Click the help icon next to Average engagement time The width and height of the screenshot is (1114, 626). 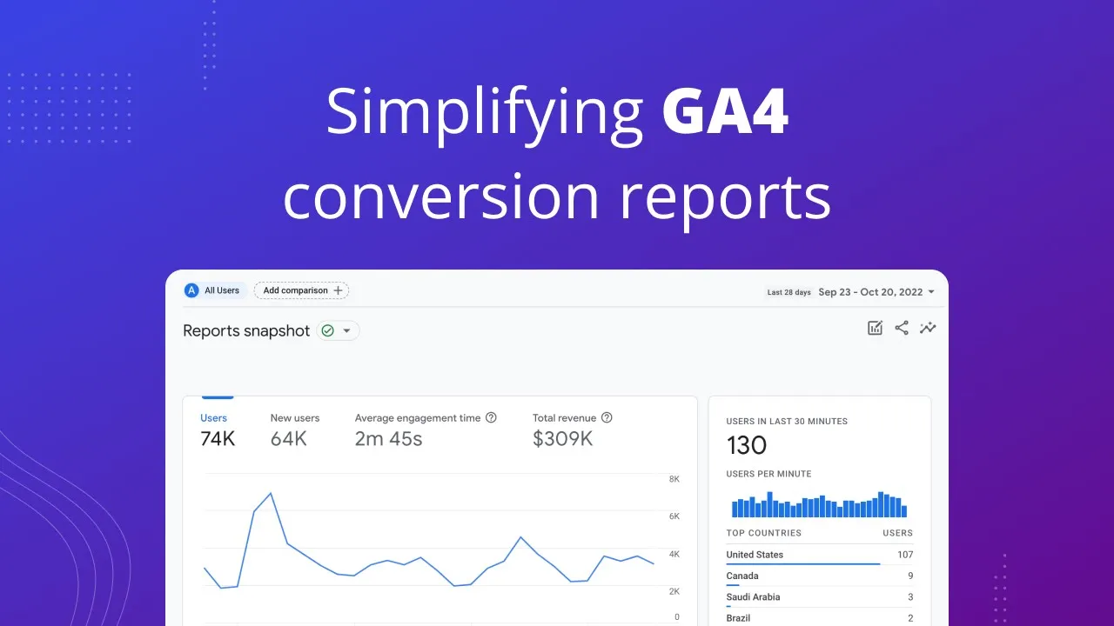491,417
